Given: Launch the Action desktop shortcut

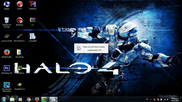Looking at the screenshot, I should [20, 5].
